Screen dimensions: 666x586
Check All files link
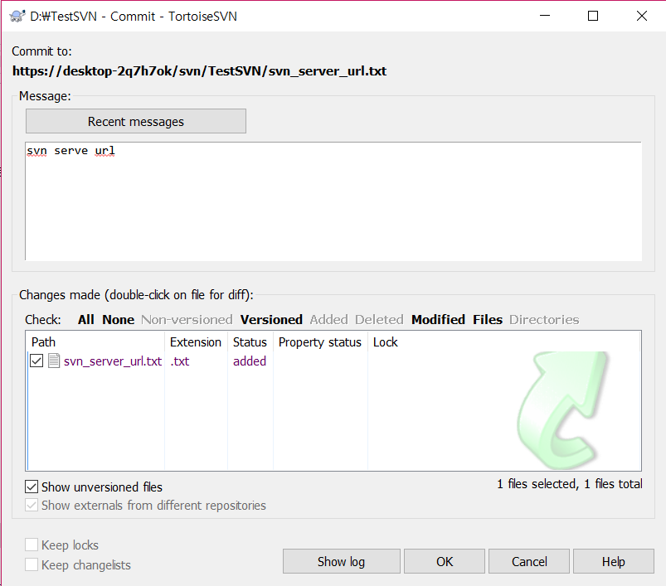tap(85, 319)
